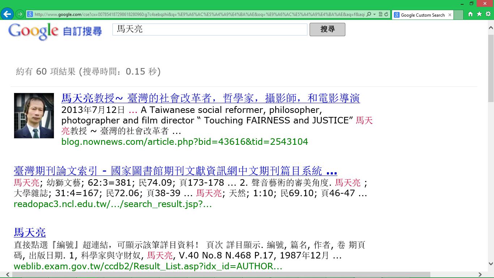The width and height of the screenshot is (494, 278).
Task: Click the address bar search magnifier icon
Action: point(369,14)
